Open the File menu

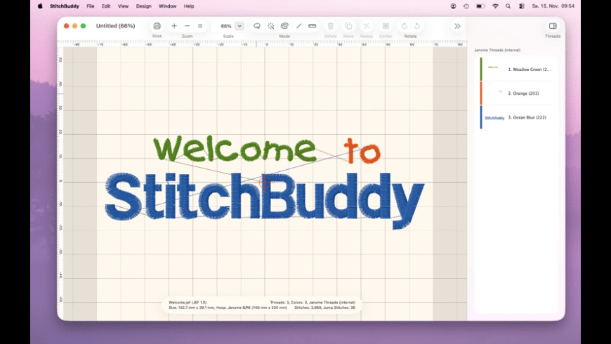point(91,6)
